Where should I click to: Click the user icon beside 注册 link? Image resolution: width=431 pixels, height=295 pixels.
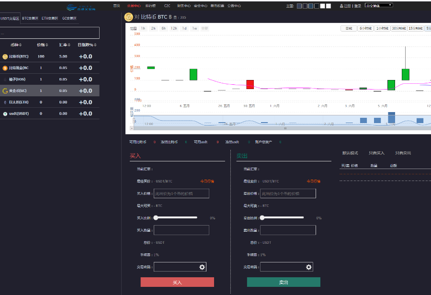coord(341,6)
